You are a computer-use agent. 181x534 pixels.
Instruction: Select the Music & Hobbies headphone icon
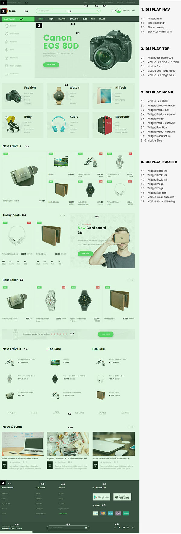tap(7, 66)
